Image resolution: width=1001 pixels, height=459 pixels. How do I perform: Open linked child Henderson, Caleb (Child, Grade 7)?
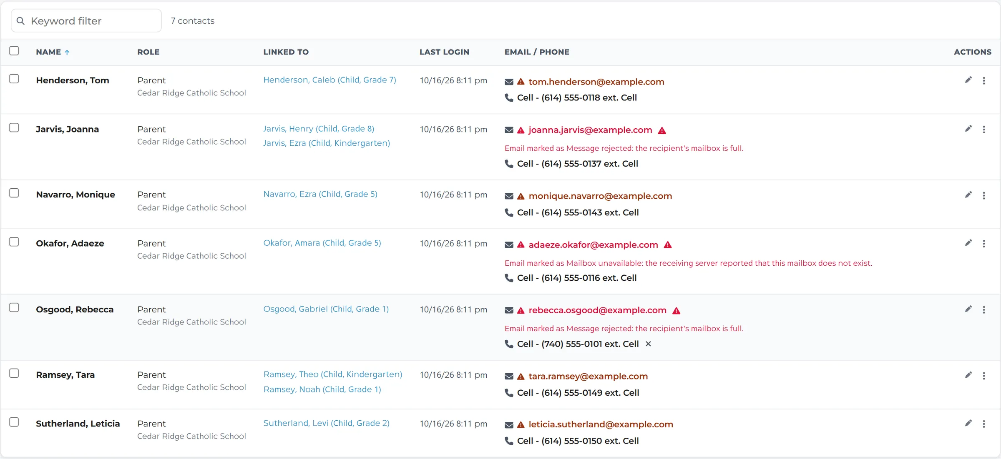point(329,80)
